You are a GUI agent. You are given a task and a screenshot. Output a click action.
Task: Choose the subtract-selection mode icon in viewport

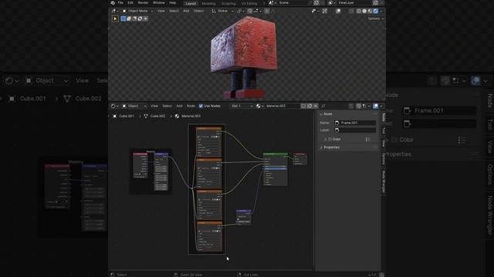point(134,18)
